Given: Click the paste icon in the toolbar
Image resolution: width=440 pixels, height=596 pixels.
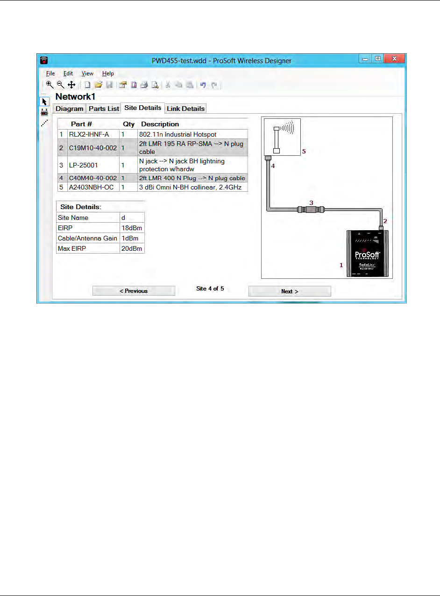Looking at the screenshot, I should pos(189,85).
